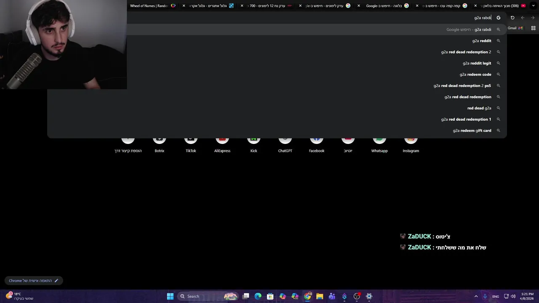The height and width of the screenshot is (303, 539).
Task: Open the volume control in system tray
Action: click(513, 296)
